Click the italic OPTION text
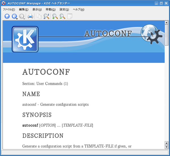Viewport: 170px width, 156px height. point(48,125)
